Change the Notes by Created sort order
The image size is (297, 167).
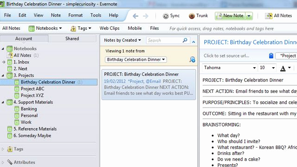point(123,40)
